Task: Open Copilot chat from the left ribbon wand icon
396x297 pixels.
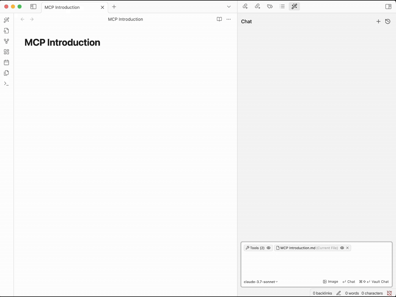Action: [x=7, y=20]
